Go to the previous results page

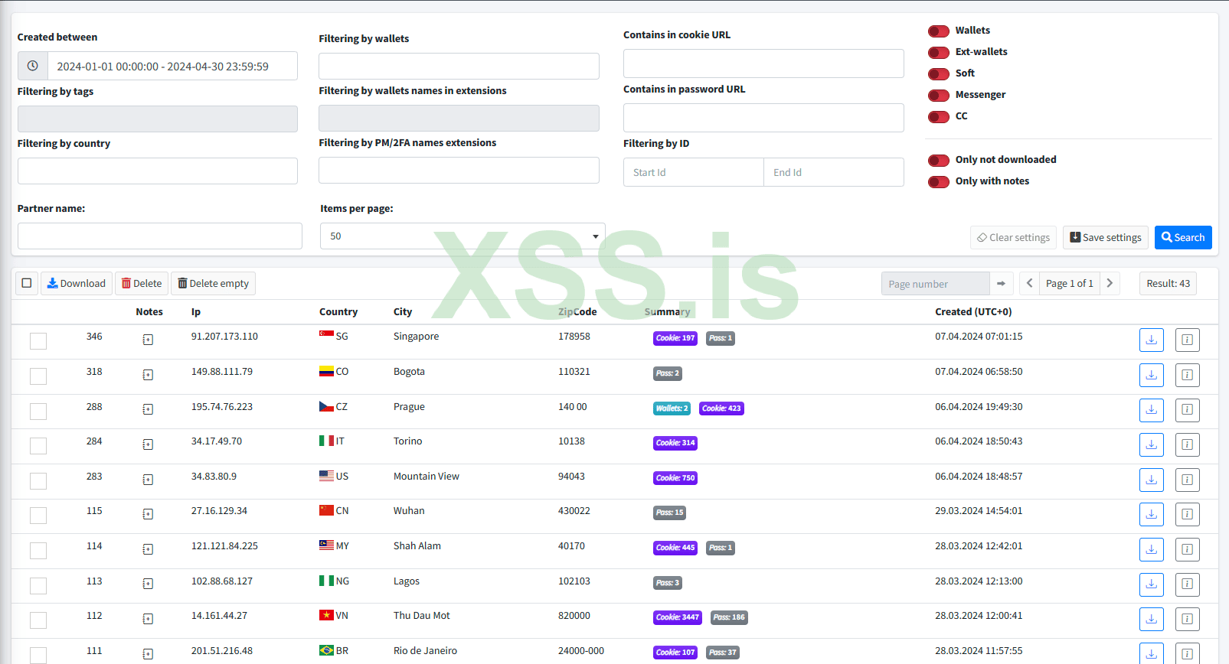1029,284
